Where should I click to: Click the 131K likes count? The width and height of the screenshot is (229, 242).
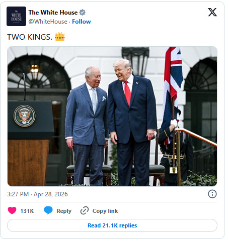[27, 211]
